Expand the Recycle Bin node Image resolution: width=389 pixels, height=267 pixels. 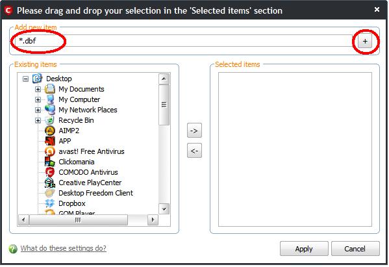tap(38, 120)
